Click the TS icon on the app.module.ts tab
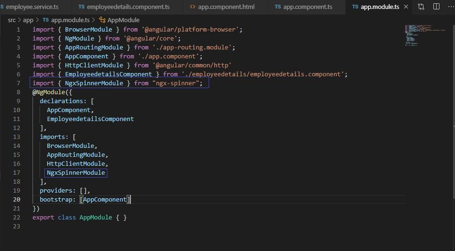 click(355, 7)
